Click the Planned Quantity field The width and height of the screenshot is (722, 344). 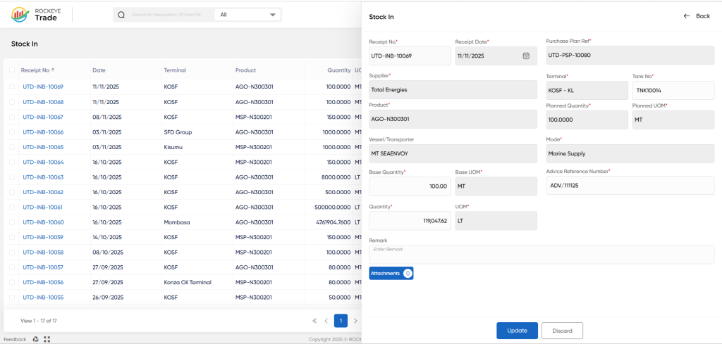(587, 120)
